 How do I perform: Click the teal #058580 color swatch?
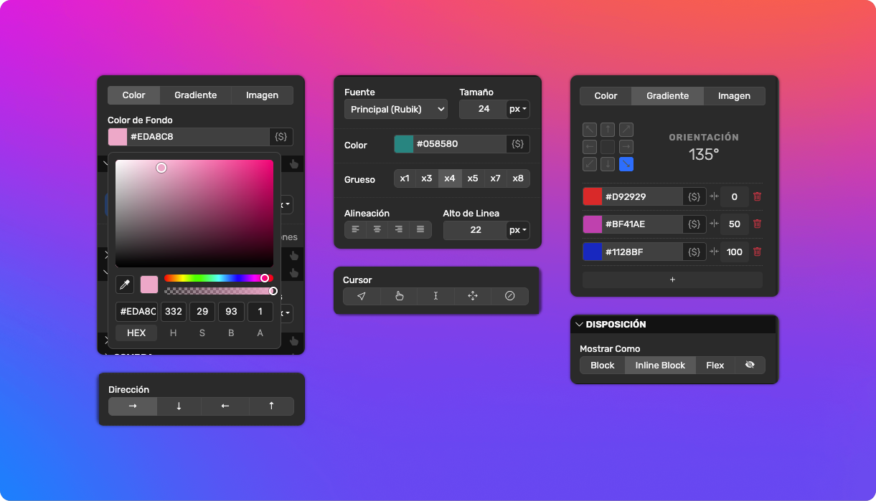(x=404, y=144)
